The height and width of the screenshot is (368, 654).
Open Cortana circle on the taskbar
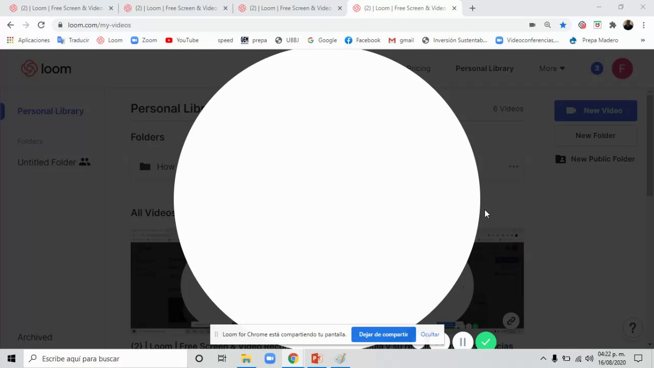pyautogui.click(x=199, y=359)
